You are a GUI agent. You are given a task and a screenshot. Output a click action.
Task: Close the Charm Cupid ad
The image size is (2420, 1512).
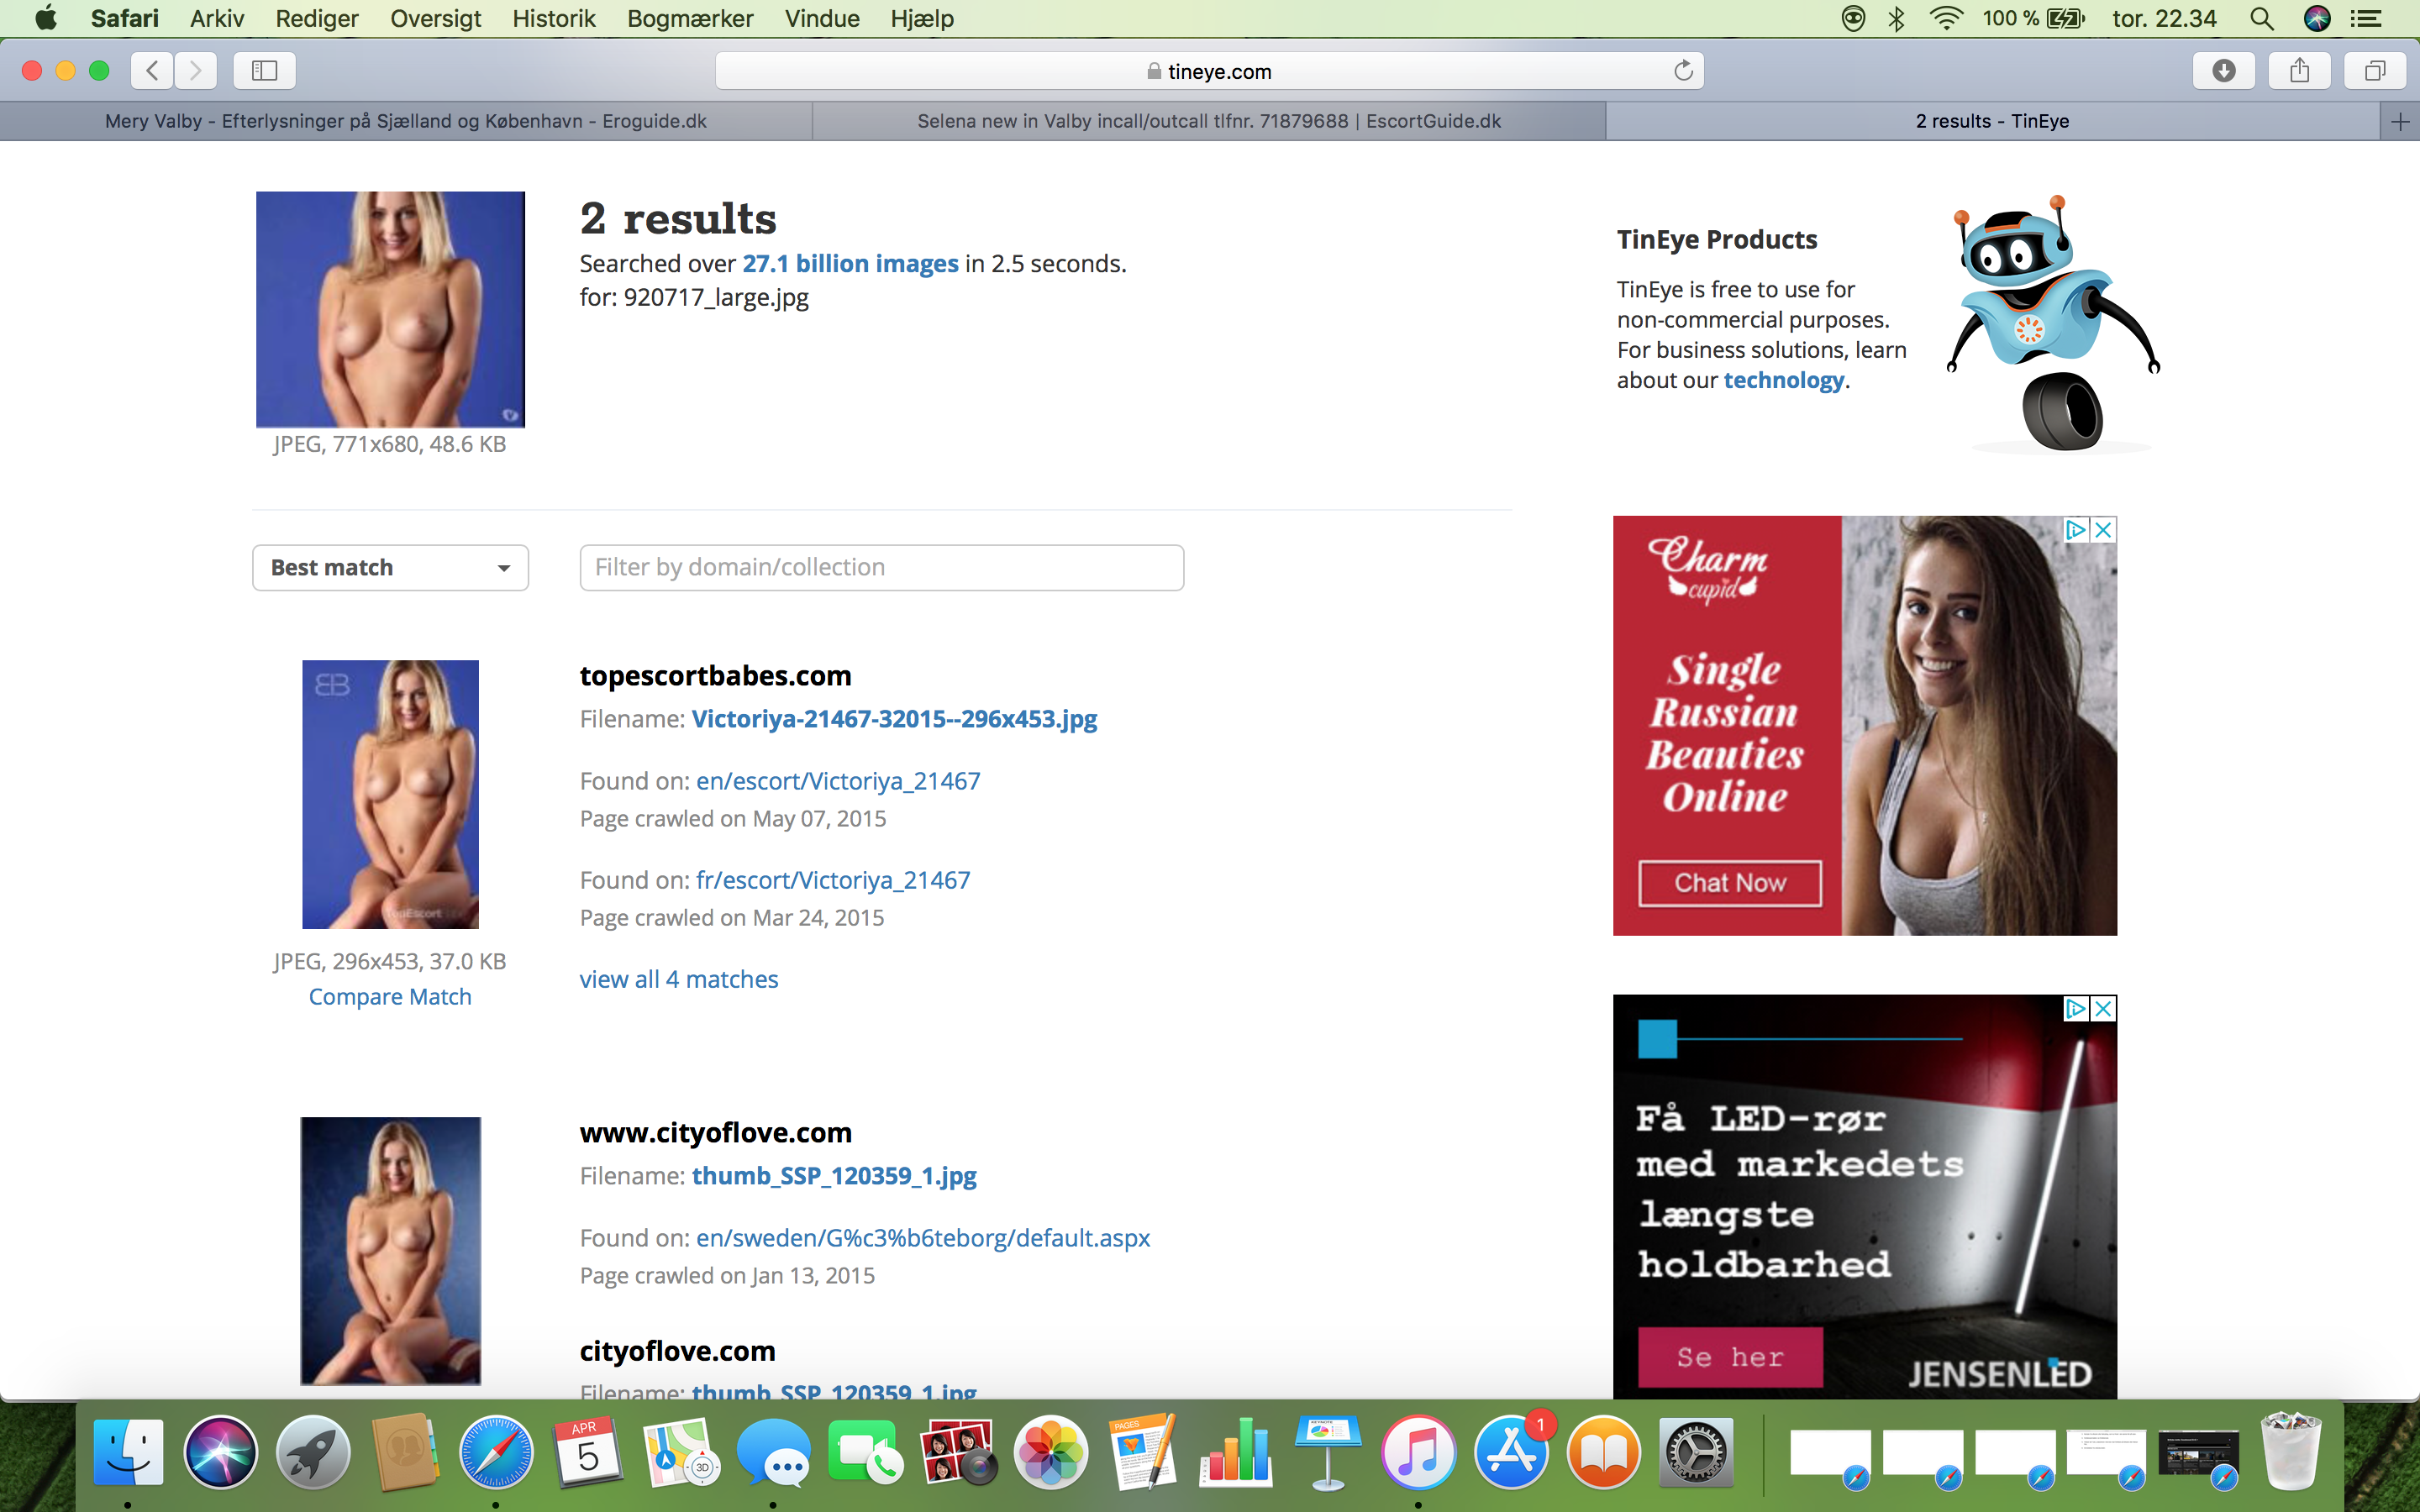(x=2103, y=530)
